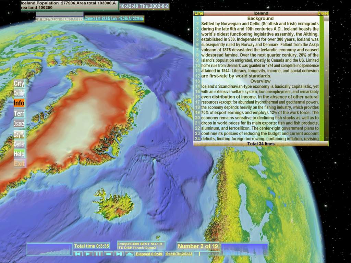Toggle the Info panel button

19,103
